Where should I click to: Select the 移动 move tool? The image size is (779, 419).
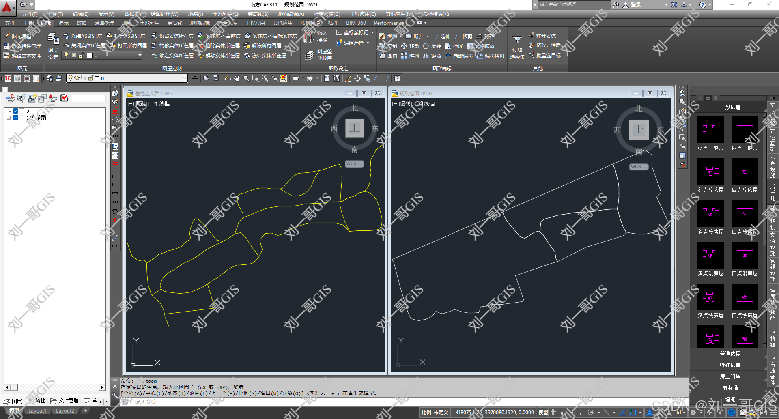(410, 46)
